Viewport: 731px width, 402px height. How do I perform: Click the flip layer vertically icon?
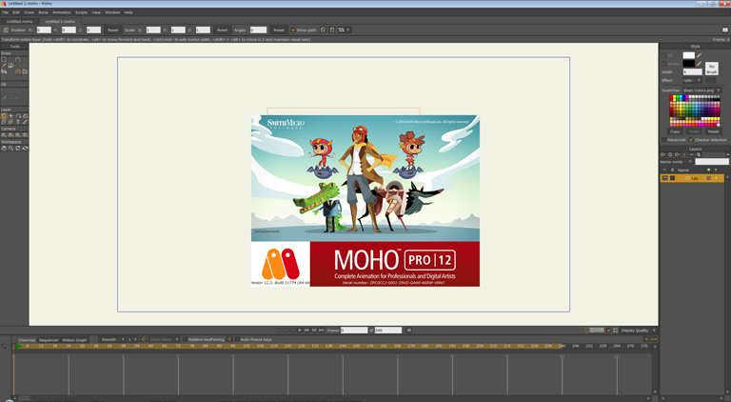[x=332, y=30]
